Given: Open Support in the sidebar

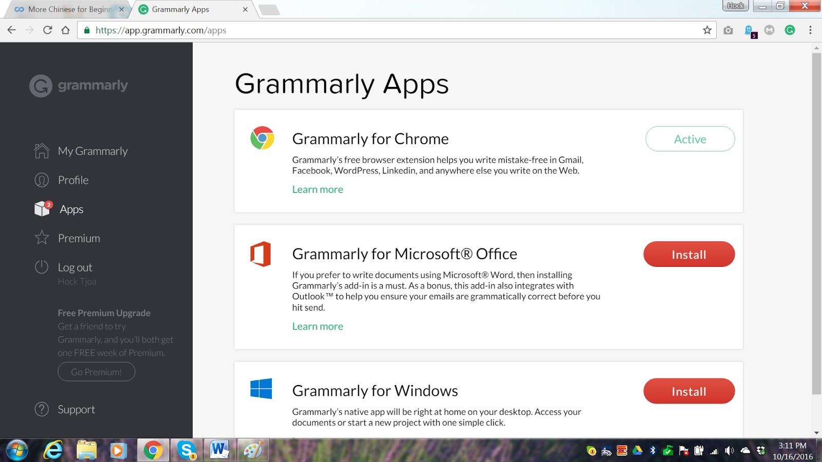Looking at the screenshot, I should pos(77,409).
